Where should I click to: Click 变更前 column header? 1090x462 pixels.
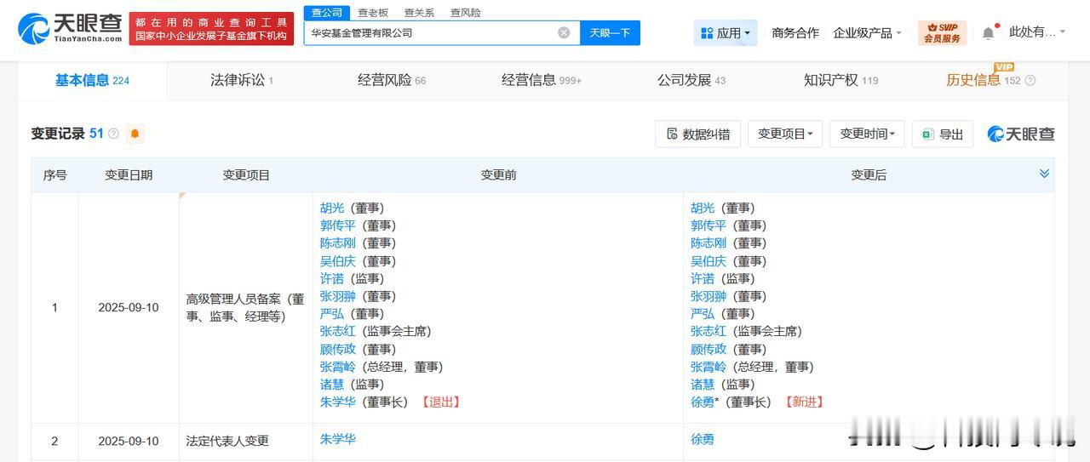point(498,174)
